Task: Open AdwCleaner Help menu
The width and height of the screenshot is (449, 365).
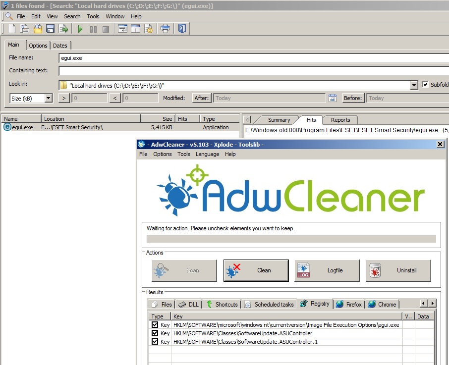Action: click(x=230, y=154)
